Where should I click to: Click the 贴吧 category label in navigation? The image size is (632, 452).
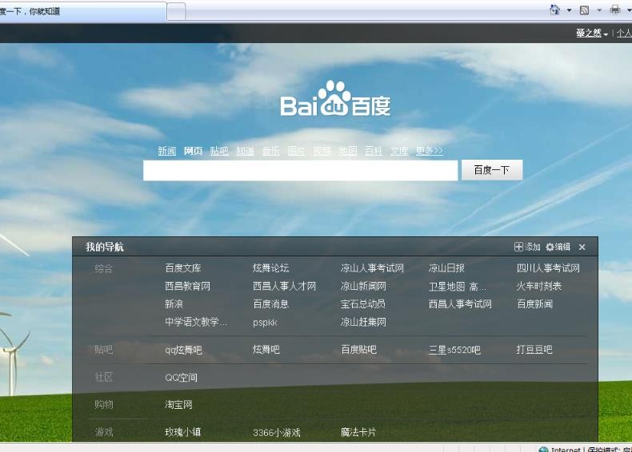[103, 349]
